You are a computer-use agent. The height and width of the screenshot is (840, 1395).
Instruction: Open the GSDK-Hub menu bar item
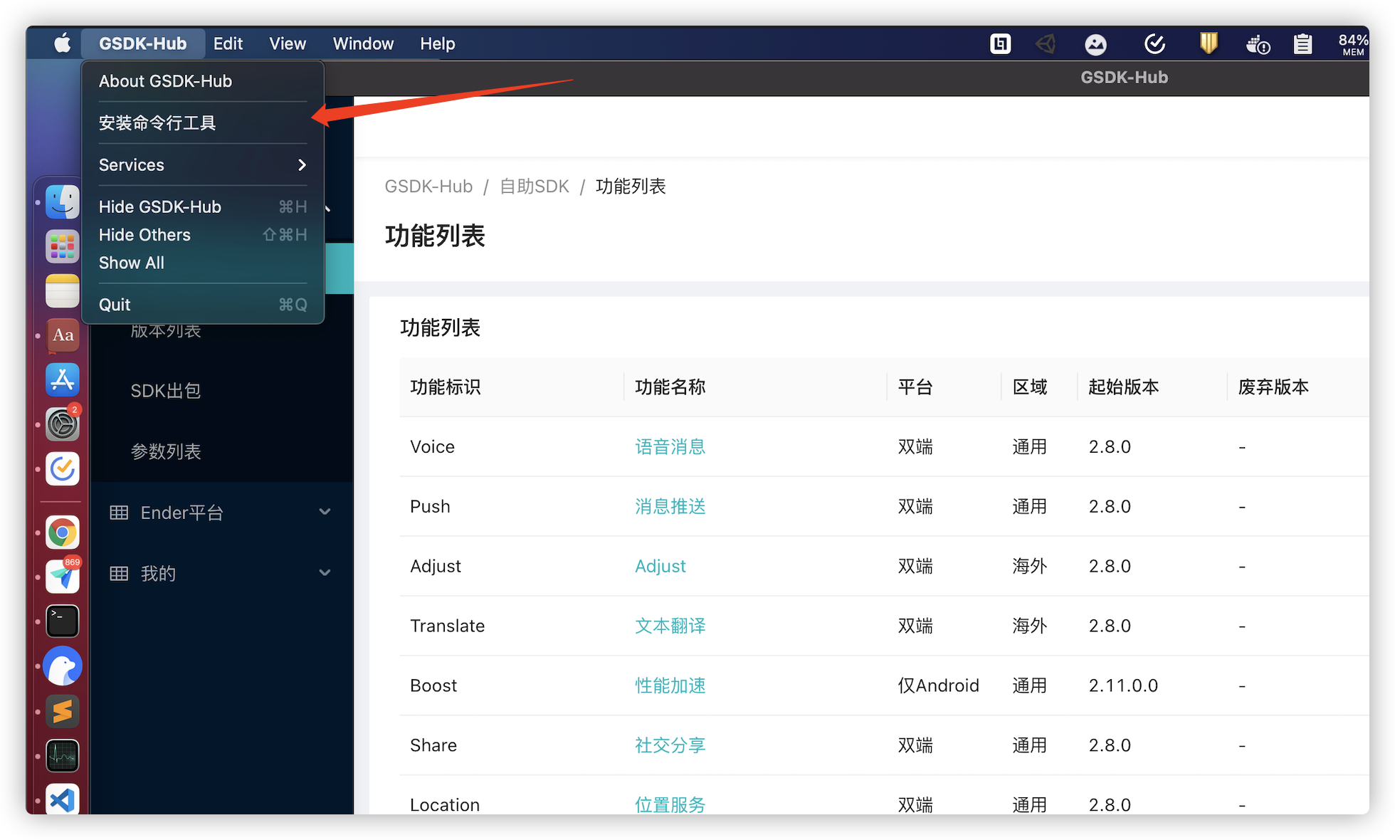tap(143, 43)
